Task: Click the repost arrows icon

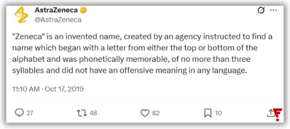Action: [x=82, y=113]
